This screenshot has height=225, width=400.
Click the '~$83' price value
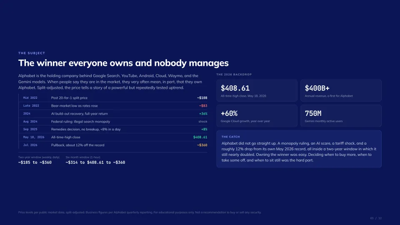(x=203, y=105)
